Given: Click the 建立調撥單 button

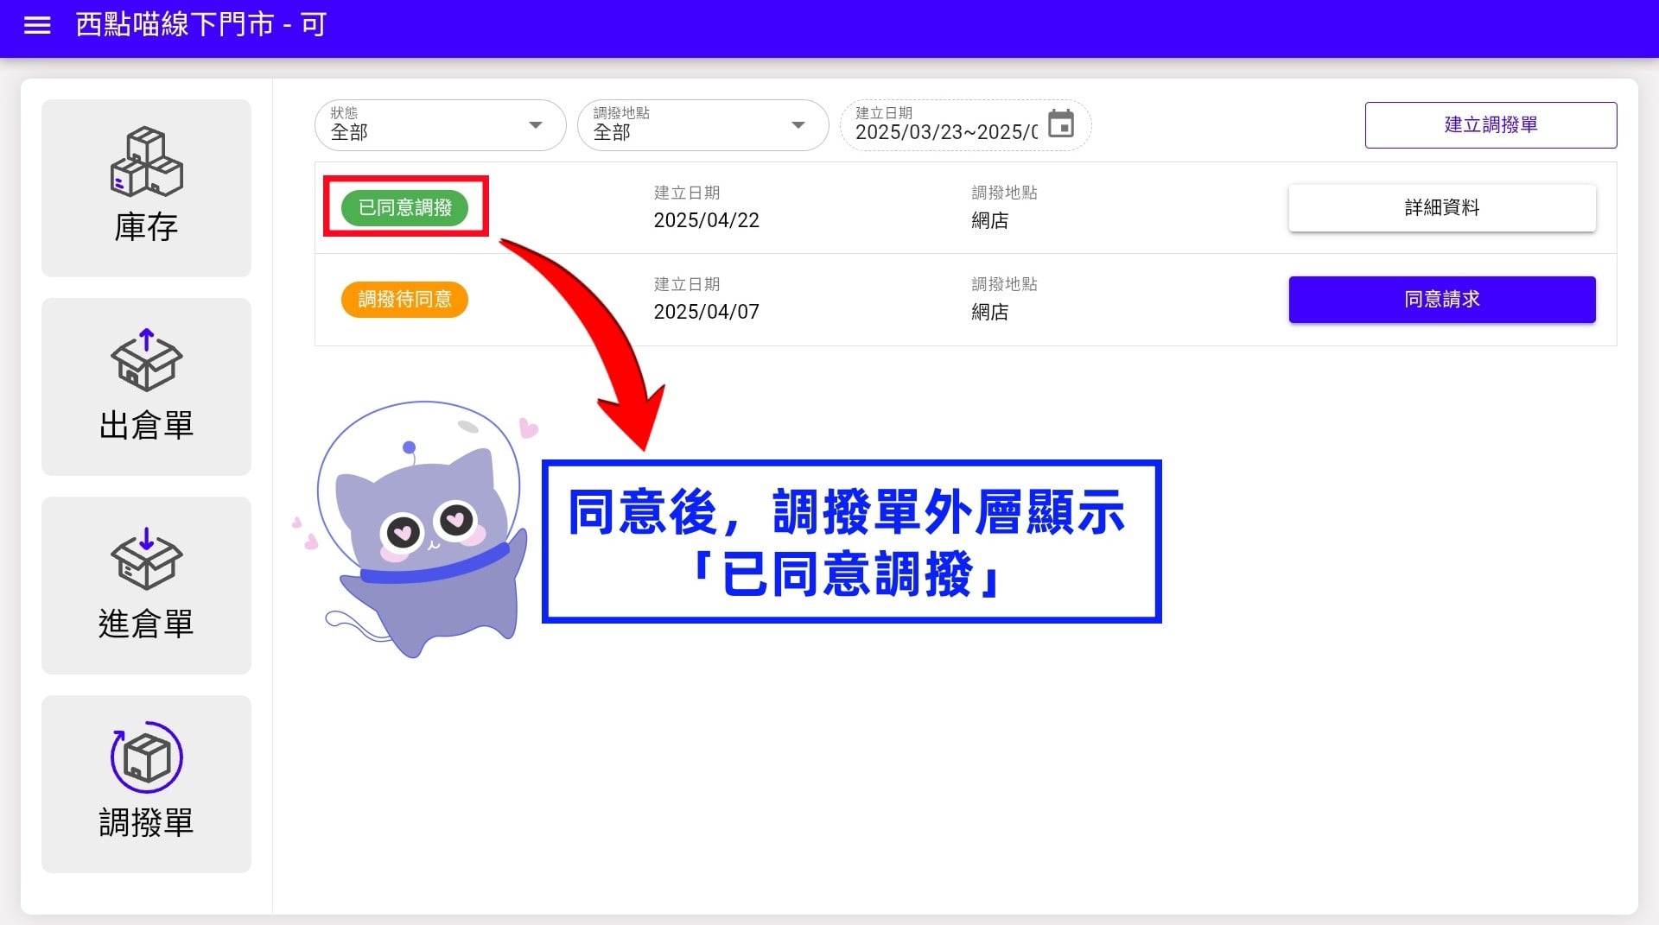Looking at the screenshot, I should [x=1491, y=125].
